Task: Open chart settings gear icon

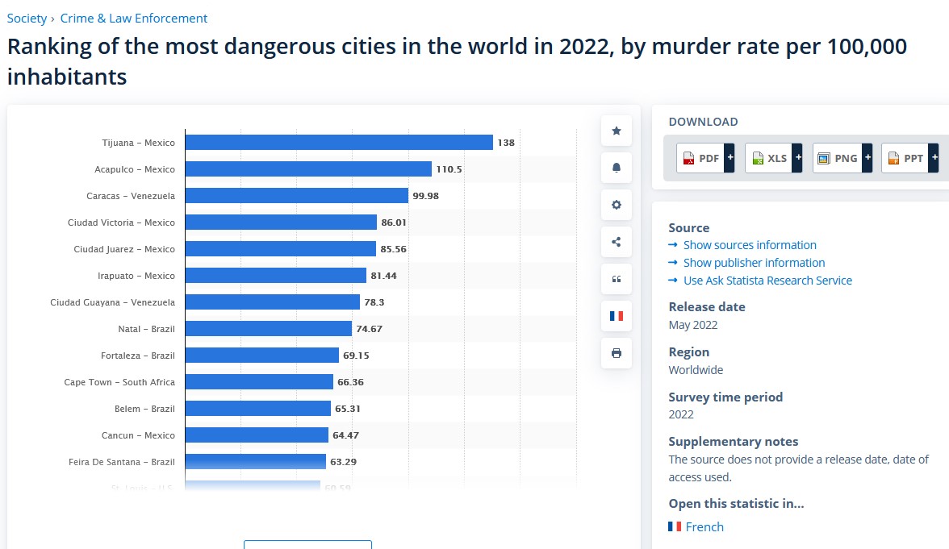Action: point(617,205)
